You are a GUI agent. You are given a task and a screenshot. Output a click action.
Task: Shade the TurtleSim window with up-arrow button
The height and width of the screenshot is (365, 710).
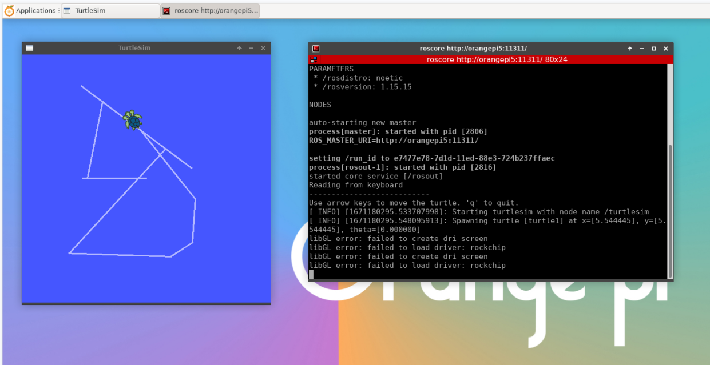pyautogui.click(x=239, y=48)
